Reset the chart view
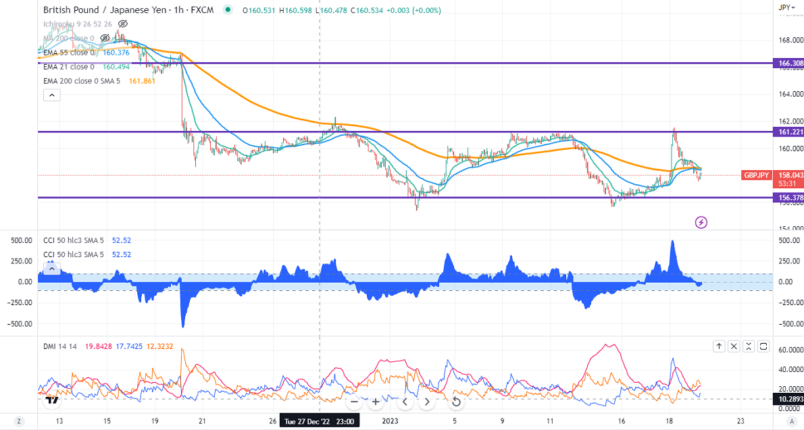Image resolution: width=804 pixels, height=430 pixels. [456, 402]
